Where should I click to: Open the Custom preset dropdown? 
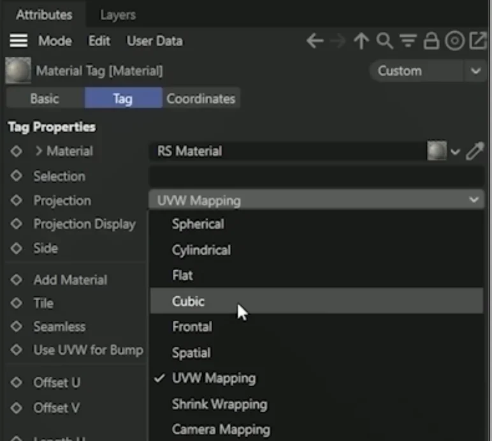(x=428, y=71)
